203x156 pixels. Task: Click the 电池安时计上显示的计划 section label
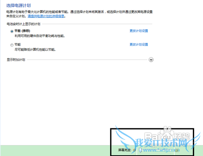point(24,24)
